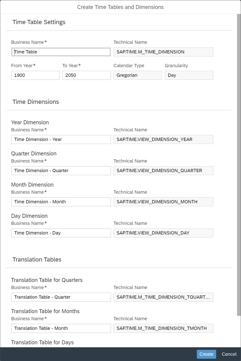241x361 pixels.
Task: Select the To Year field showing 2050
Action: (x=86, y=75)
